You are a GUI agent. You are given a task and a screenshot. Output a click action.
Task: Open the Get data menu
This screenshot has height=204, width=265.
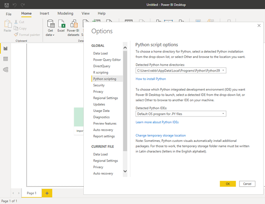(x=50, y=28)
